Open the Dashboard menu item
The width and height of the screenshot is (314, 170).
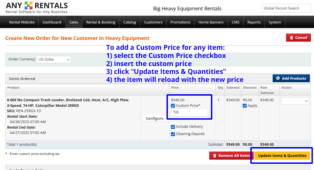pyautogui.click(x=52, y=22)
